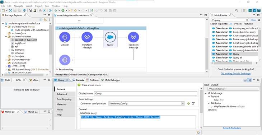Select Create batch for query palette item
The width and height of the screenshot is (262, 135).
pos(235,32)
